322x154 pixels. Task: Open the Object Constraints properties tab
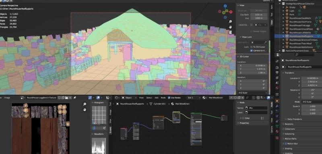click(277, 121)
